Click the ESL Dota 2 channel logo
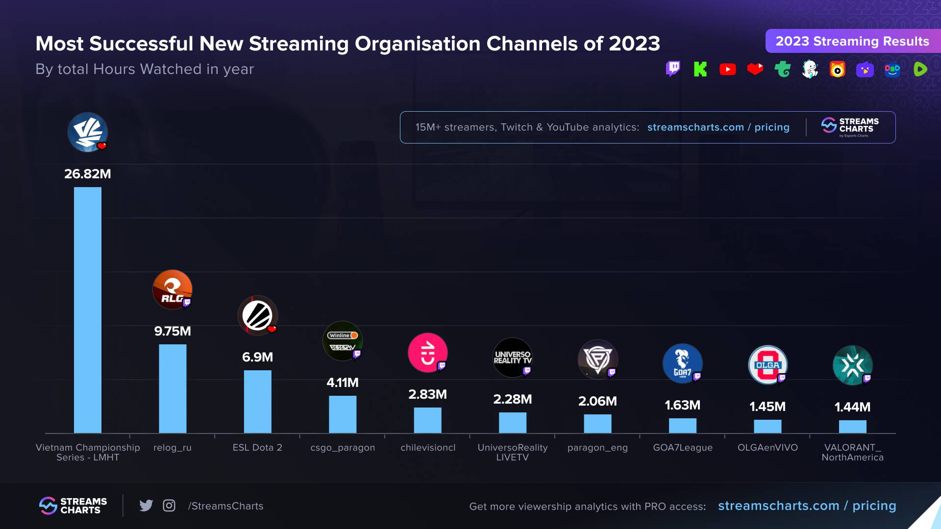The image size is (941, 529). point(258,315)
